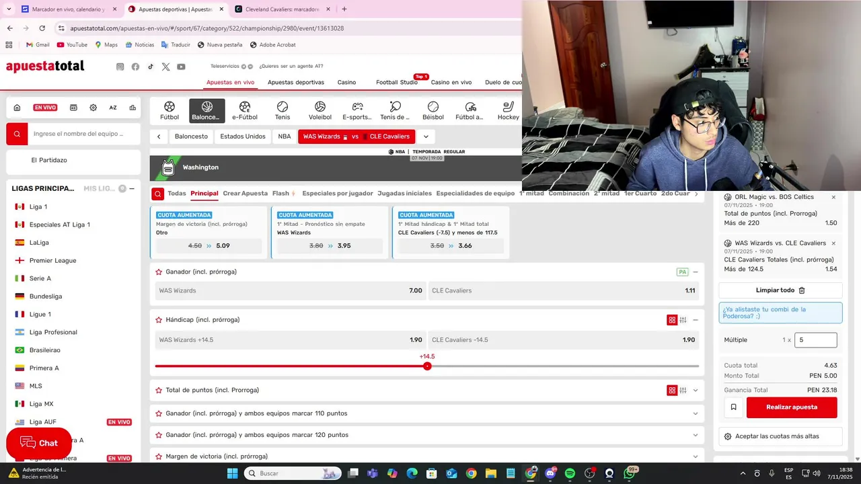Select the e-Fútbol sport icon
861x484 pixels.
pyautogui.click(x=245, y=111)
